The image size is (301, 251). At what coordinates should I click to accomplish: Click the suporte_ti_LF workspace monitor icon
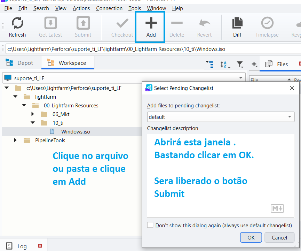pos(8,78)
